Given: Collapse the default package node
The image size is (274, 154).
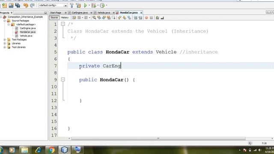Looking at the screenshot, I should coord(9,24).
